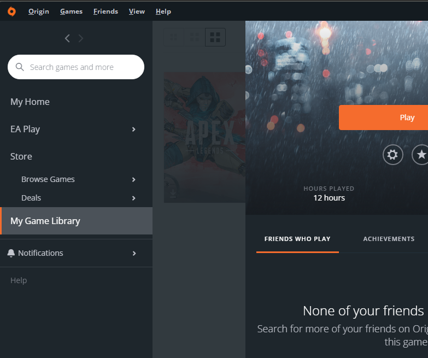Expand the Deals chevron

pyautogui.click(x=134, y=198)
